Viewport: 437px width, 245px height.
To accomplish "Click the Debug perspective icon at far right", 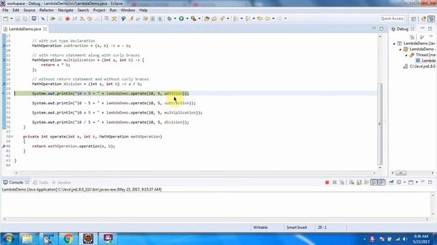I will (431, 18).
